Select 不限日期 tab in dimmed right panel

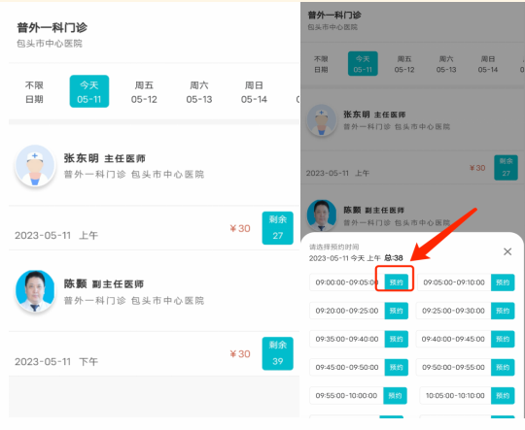(321, 64)
